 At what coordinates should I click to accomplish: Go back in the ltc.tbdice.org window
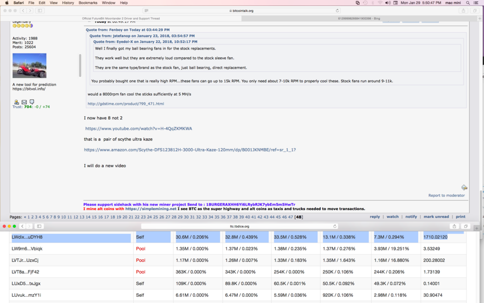[22, 226]
